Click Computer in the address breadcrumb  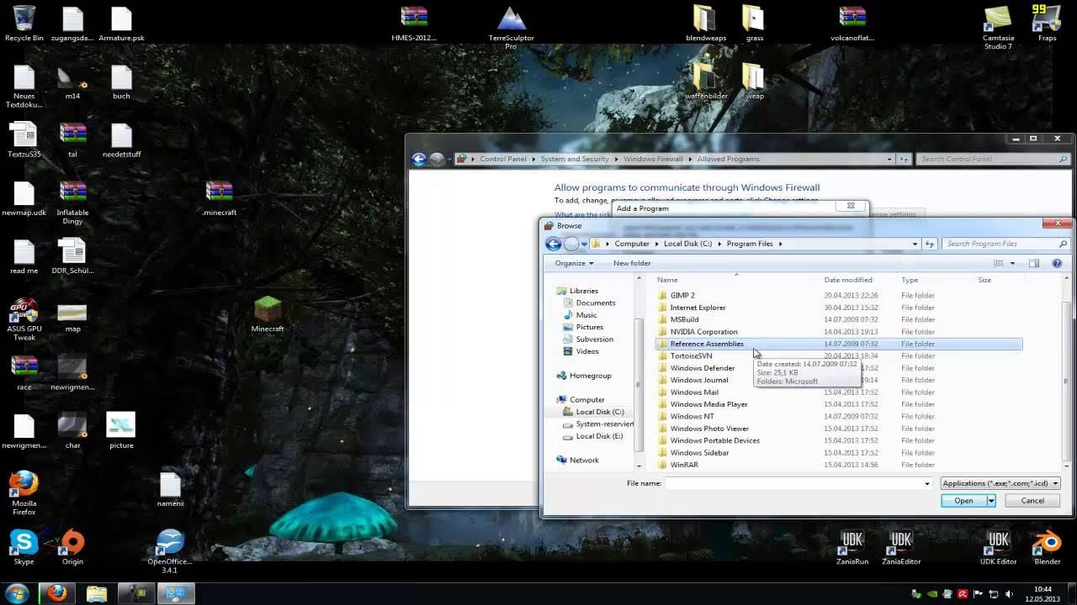tap(632, 244)
